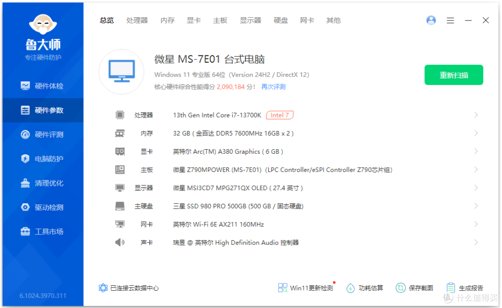This screenshot has width=502, height=308.
Task: Expand the 声卡 row chevron
Action: [476, 242]
